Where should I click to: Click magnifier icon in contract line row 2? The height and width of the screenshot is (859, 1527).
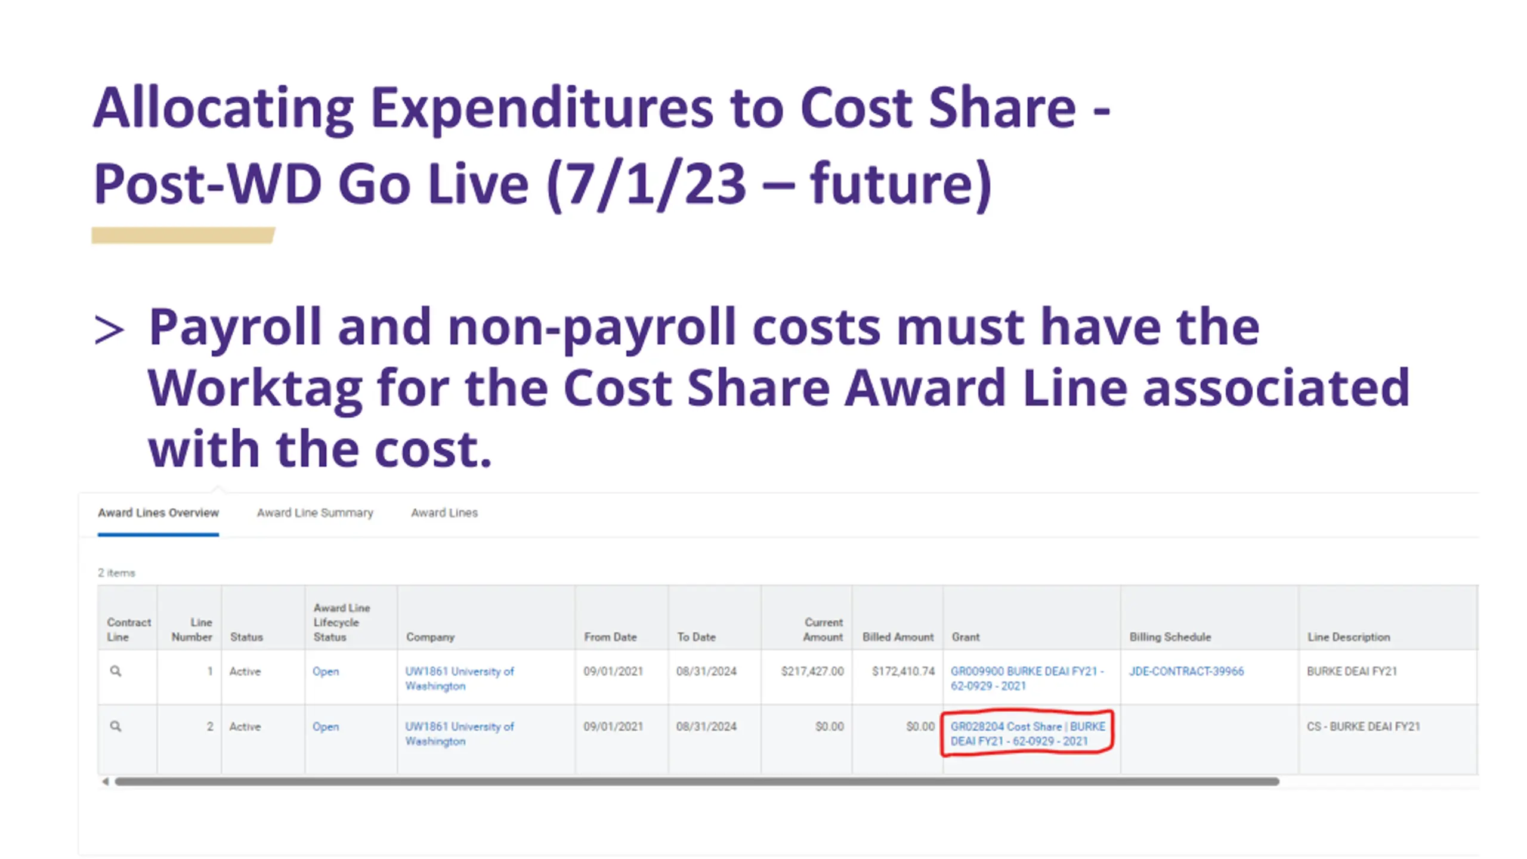pos(116,726)
